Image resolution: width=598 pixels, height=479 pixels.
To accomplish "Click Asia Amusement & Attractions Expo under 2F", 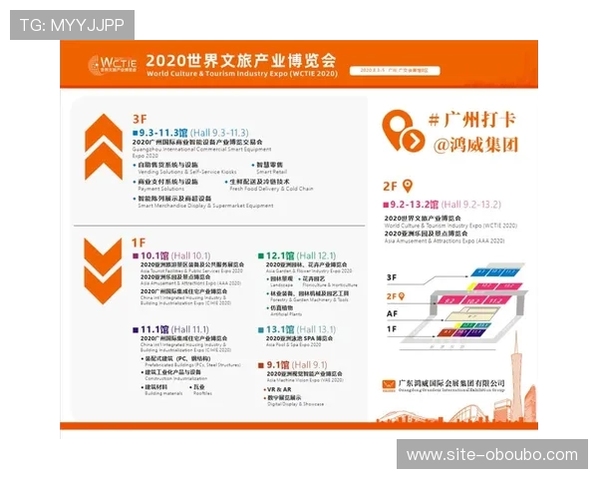I will tap(445, 241).
